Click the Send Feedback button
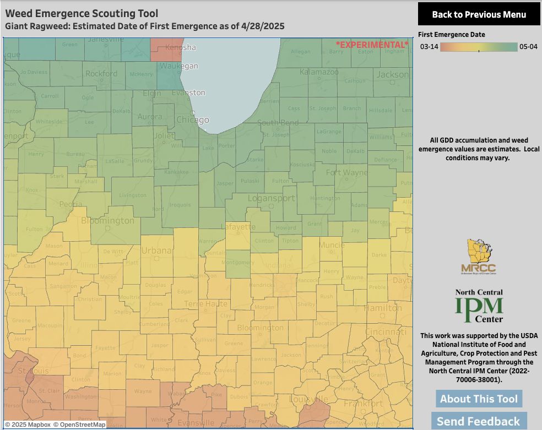Image resolution: width=542 pixels, height=430 pixels. tap(479, 421)
